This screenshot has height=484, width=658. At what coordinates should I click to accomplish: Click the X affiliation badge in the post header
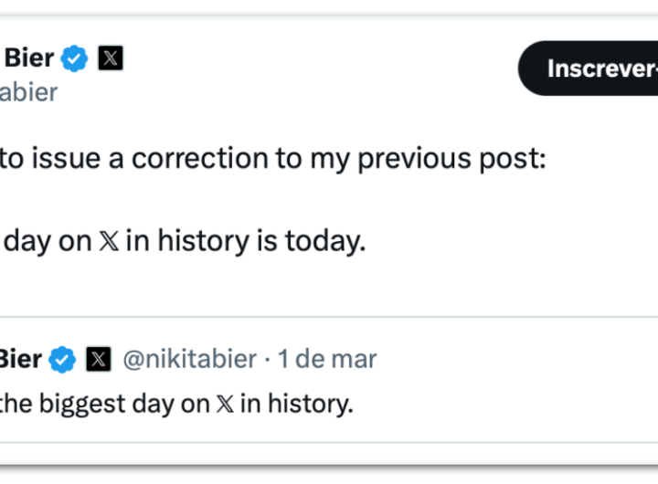[110, 59]
